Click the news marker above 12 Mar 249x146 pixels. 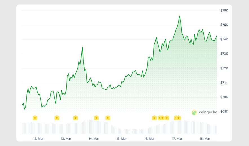pyautogui.click(x=35, y=118)
